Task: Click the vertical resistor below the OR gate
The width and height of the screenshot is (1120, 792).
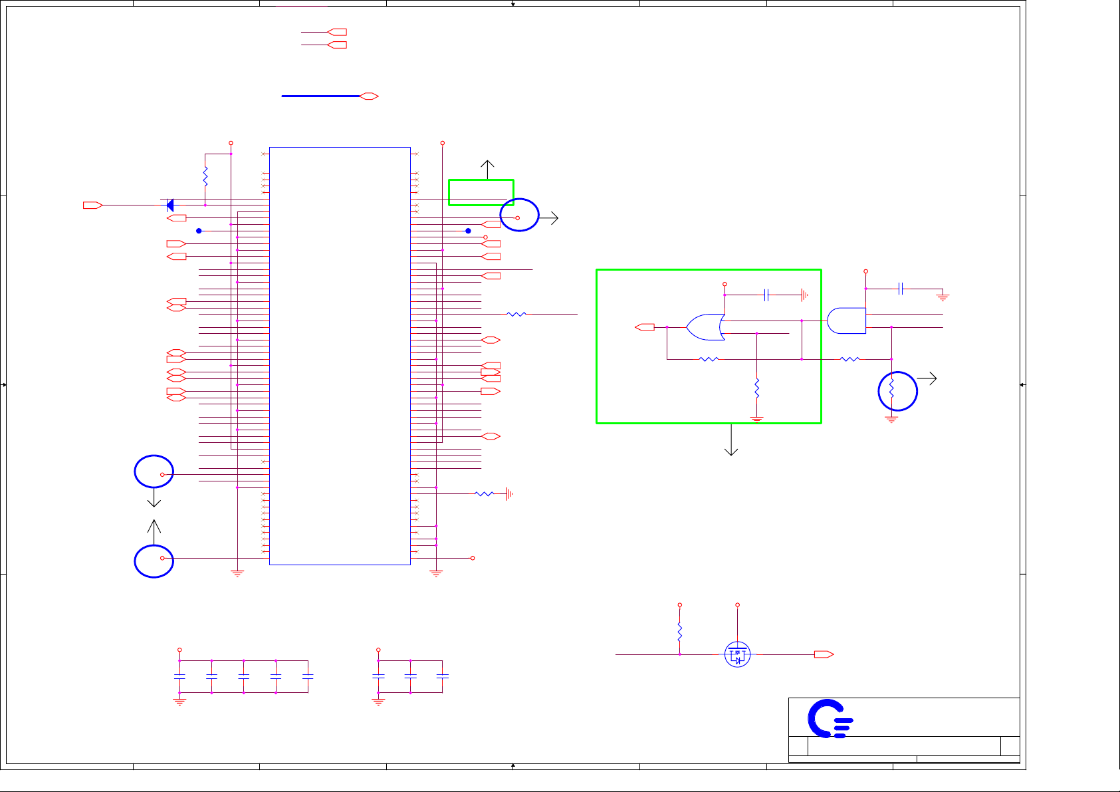Action: click(756, 388)
